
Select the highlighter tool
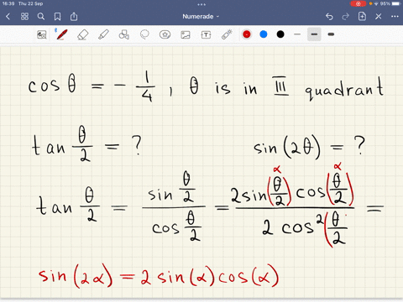(x=103, y=34)
